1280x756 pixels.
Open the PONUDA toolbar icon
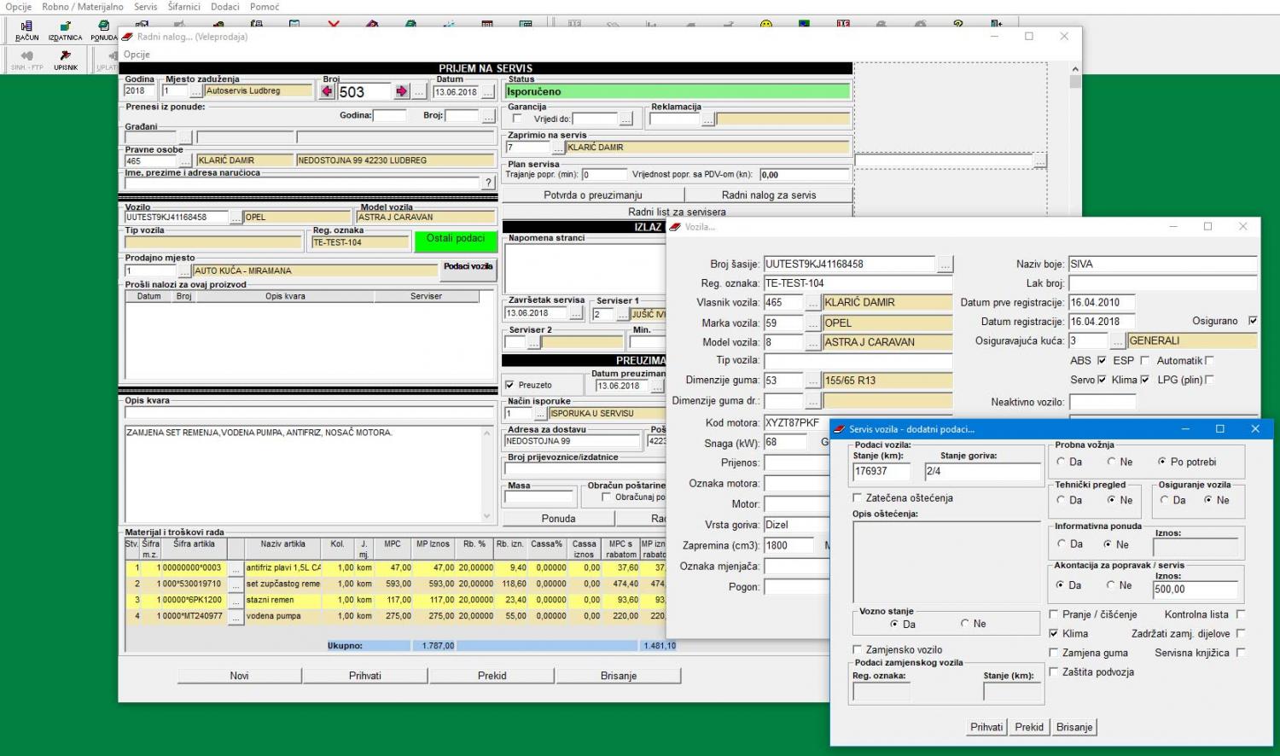[104, 31]
